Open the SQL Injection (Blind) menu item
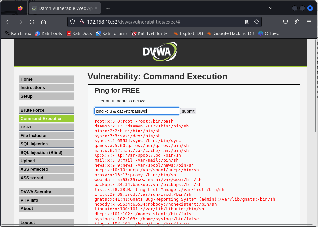 coord(46,152)
